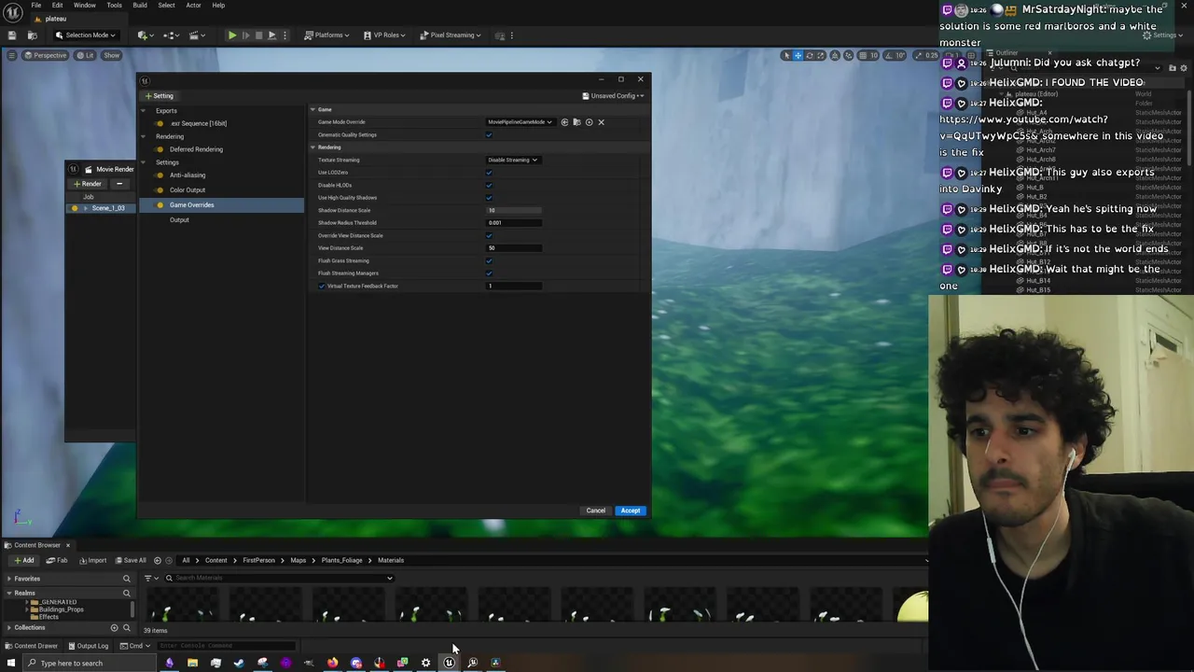Uncheck the Flush Grass Streaming checkbox
This screenshot has width=1194, height=672.
[x=489, y=261]
